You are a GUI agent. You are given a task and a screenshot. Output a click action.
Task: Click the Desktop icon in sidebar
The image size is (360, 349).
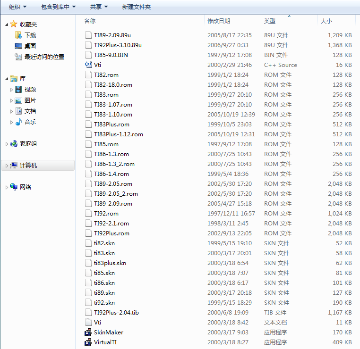click(18, 46)
